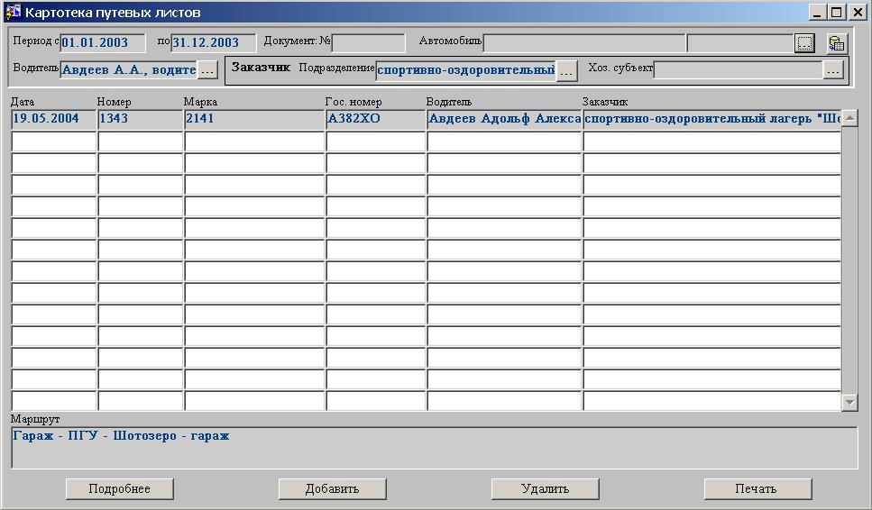
Task: Select the row date cell 19.05.2004
Action: pyautogui.click(x=53, y=119)
